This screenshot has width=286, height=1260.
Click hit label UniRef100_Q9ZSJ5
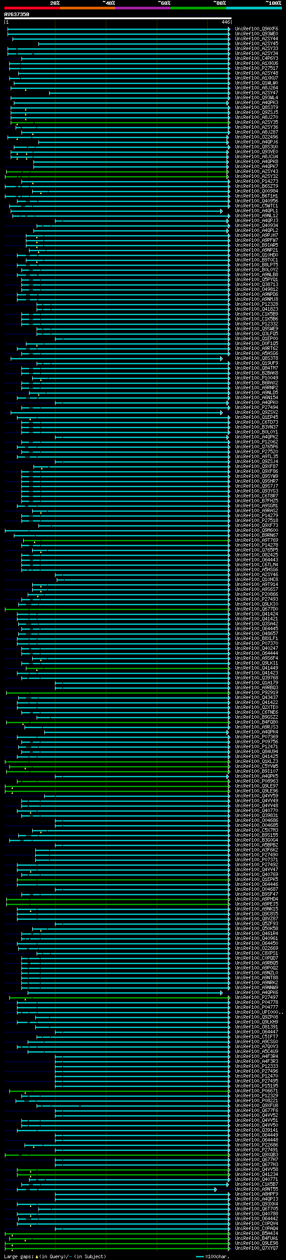(257, 113)
